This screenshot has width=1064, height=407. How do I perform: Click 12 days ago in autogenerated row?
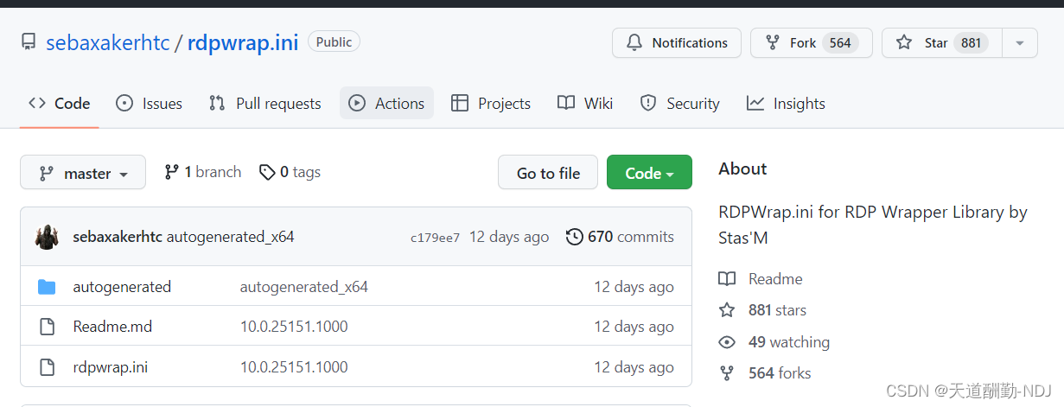click(x=634, y=287)
